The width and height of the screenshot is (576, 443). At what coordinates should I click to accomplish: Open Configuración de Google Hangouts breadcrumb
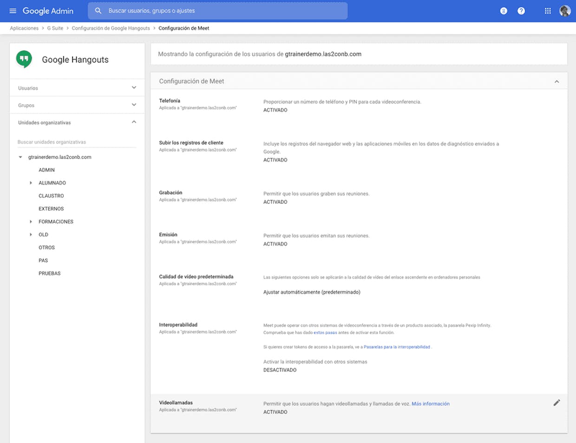pos(111,28)
